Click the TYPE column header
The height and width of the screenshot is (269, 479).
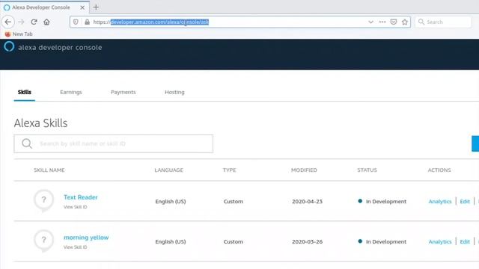tap(230, 170)
